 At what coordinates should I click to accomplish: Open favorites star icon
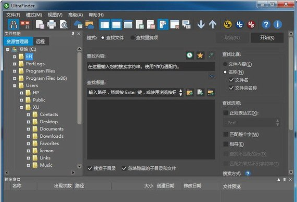(x=200, y=55)
